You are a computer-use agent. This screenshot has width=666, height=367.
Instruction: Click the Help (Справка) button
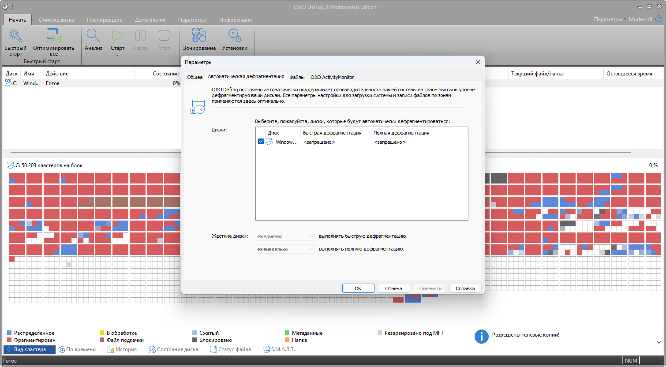coord(465,288)
